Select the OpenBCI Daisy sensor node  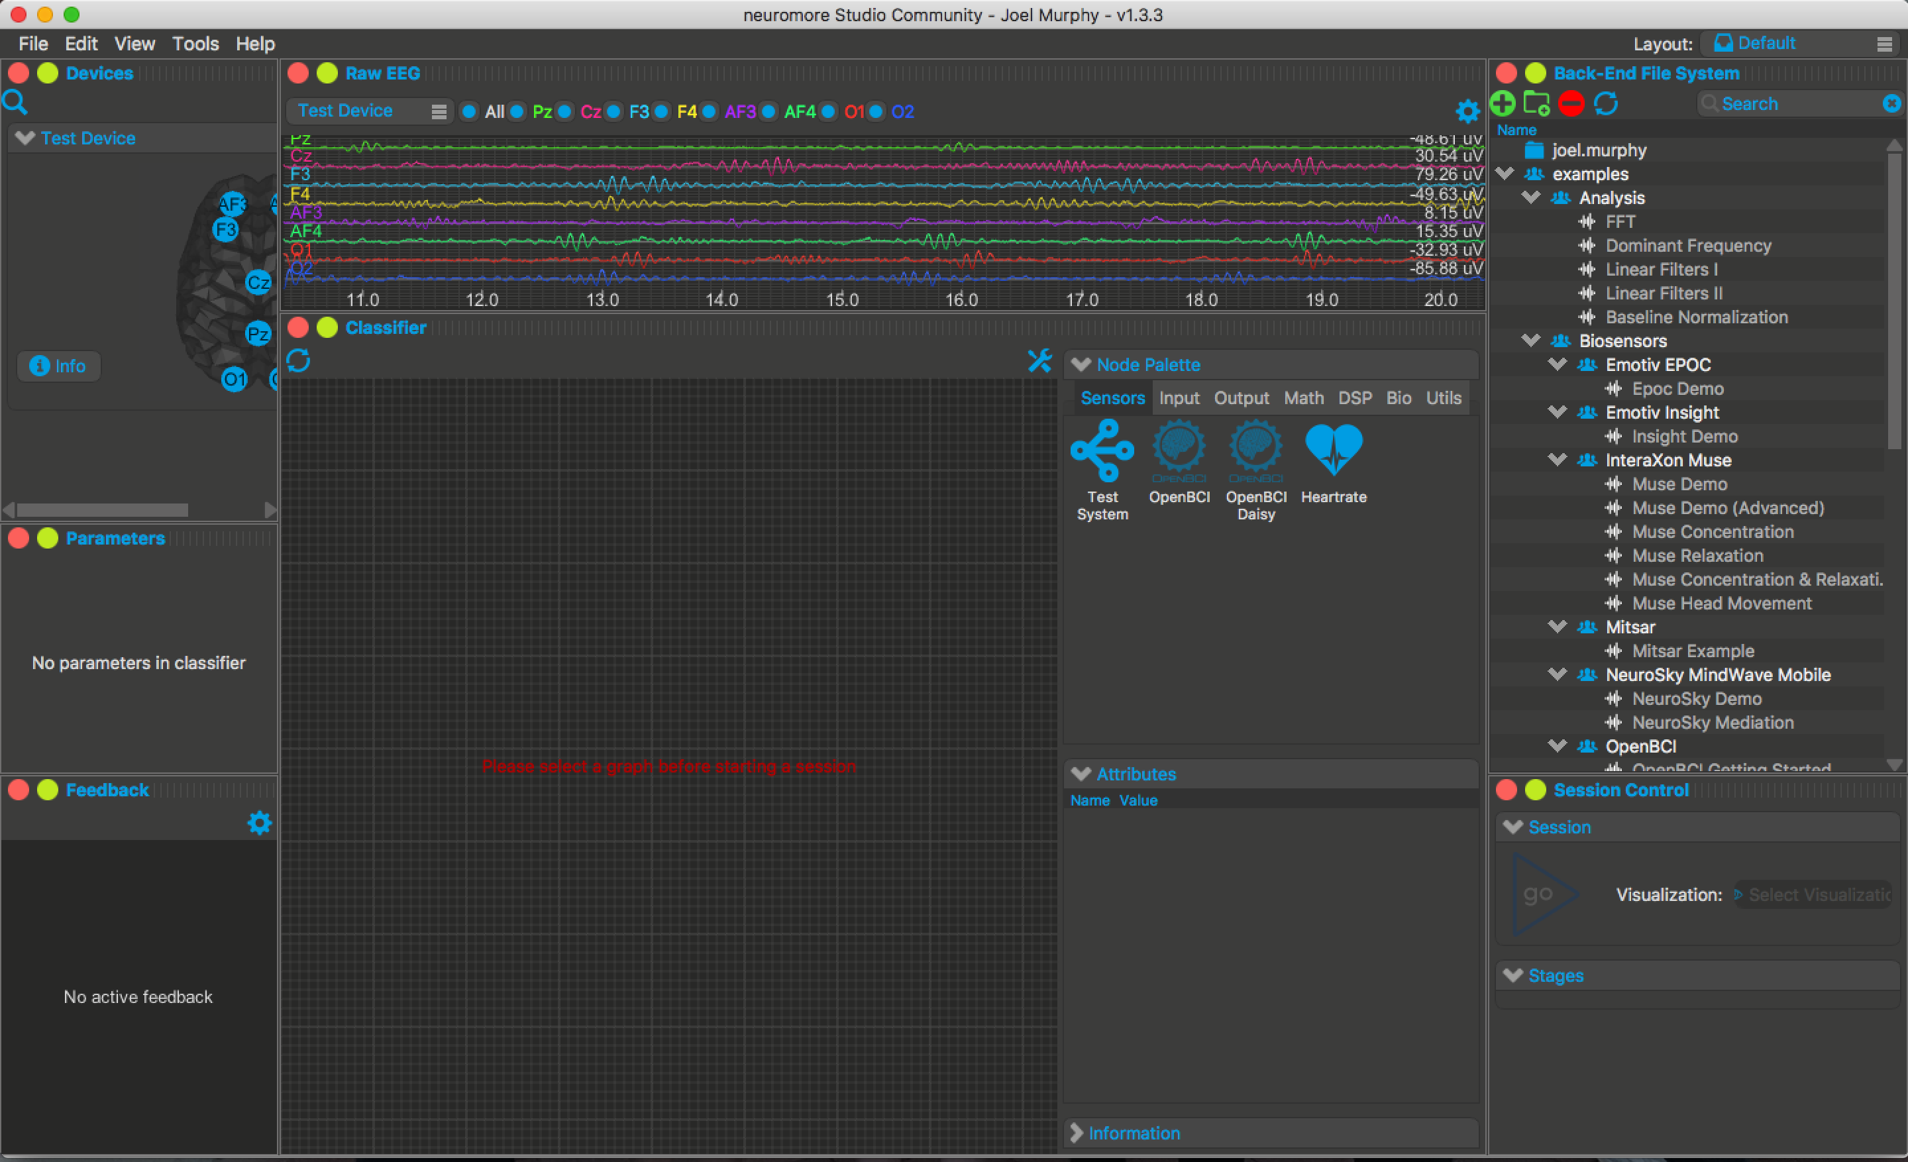click(1255, 449)
